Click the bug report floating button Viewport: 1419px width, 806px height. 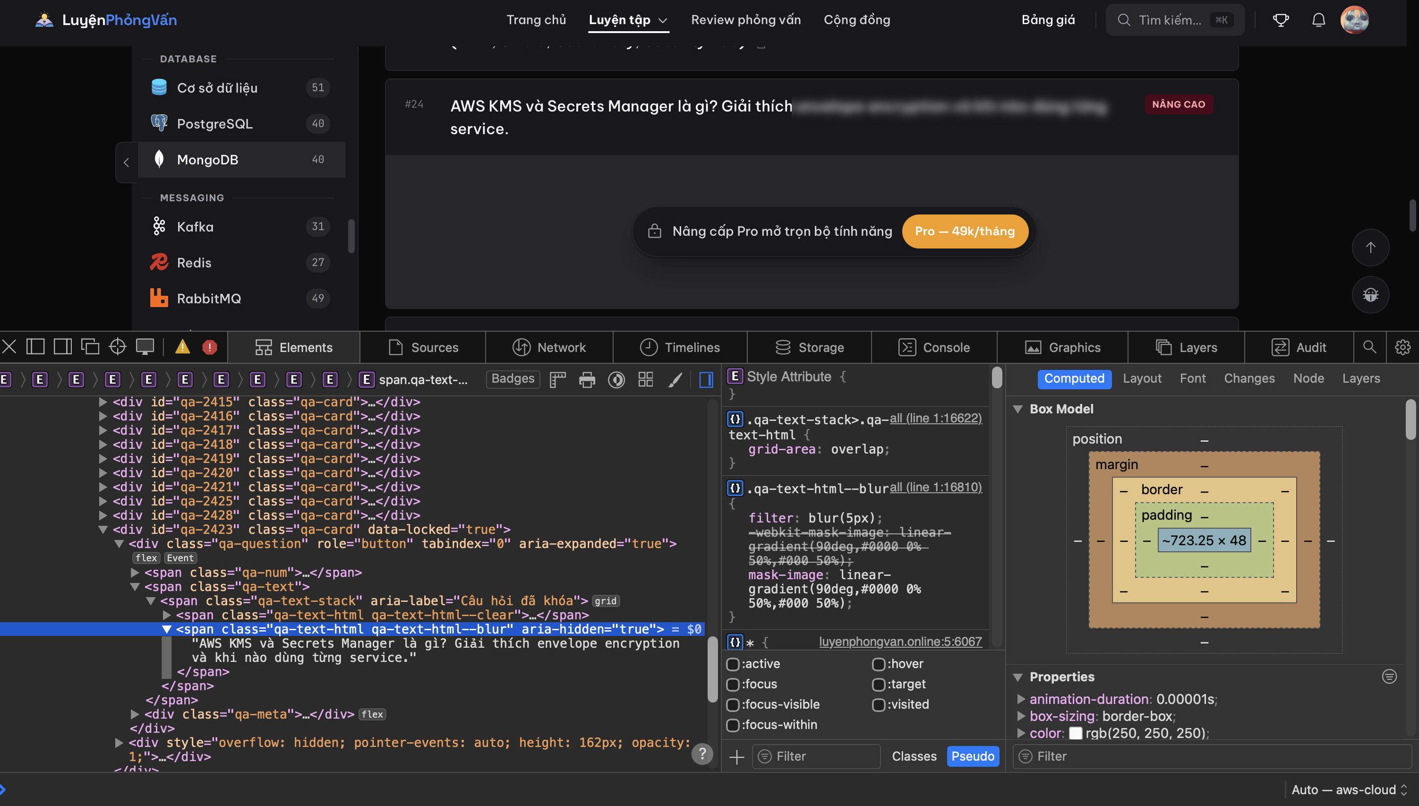(1370, 294)
